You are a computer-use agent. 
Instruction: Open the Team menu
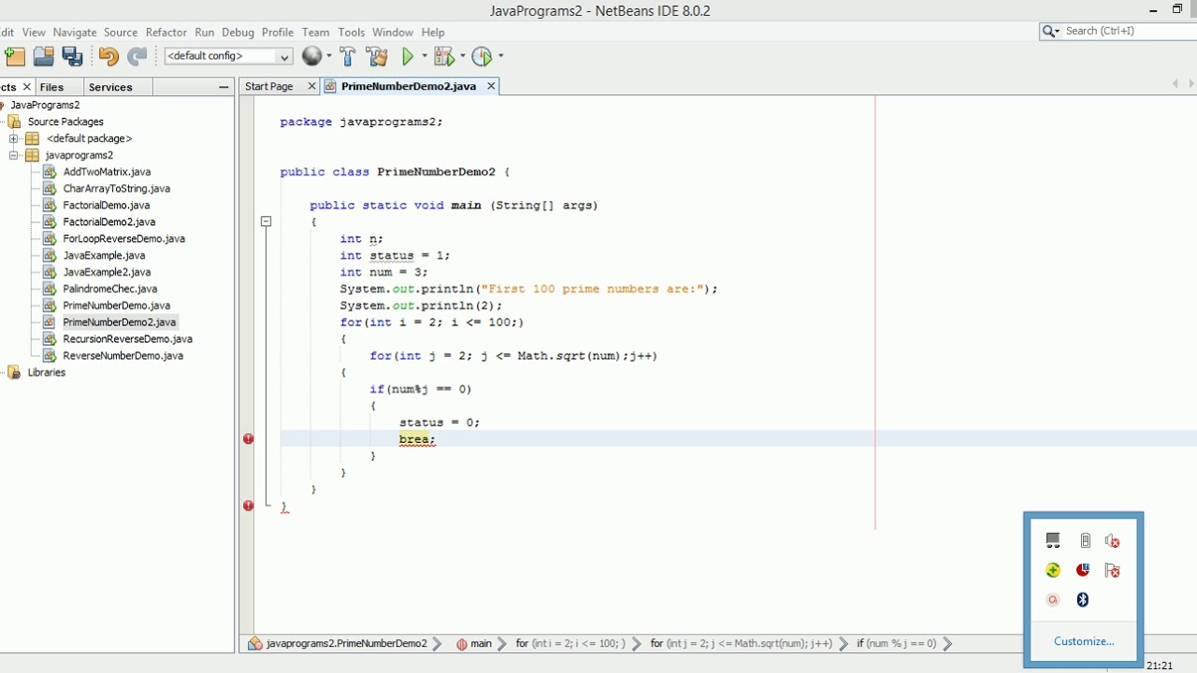pyautogui.click(x=316, y=32)
